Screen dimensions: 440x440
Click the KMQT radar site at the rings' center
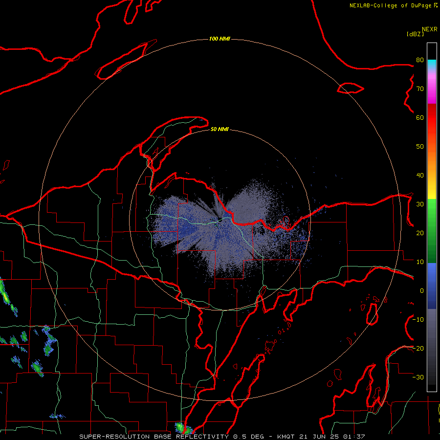pyautogui.click(x=220, y=220)
